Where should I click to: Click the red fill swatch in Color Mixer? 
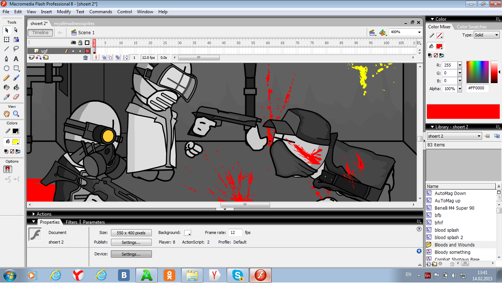[x=439, y=46]
